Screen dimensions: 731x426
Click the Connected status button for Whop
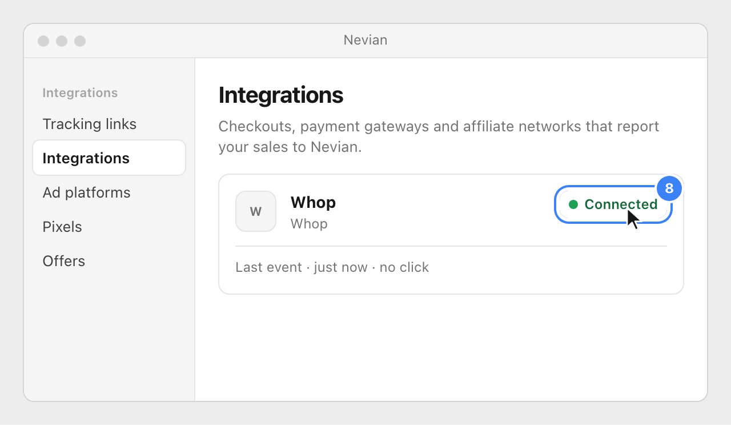(613, 204)
